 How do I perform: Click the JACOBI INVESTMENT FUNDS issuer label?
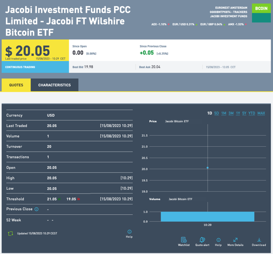(x=228, y=16)
